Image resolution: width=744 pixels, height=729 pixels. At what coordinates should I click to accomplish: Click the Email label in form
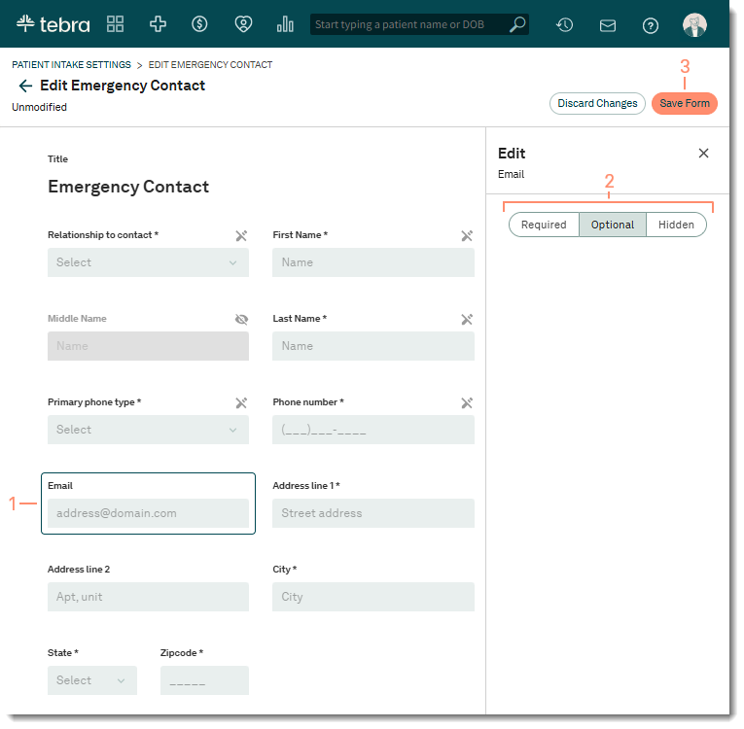pos(60,486)
